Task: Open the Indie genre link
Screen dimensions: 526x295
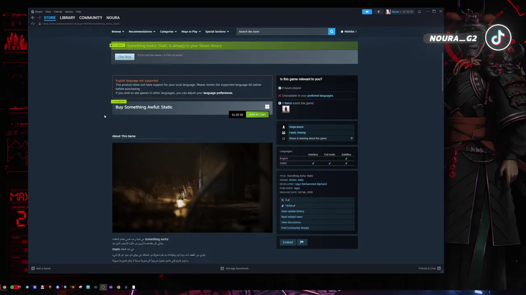Action: pyautogui.click(x=301, y=180)
